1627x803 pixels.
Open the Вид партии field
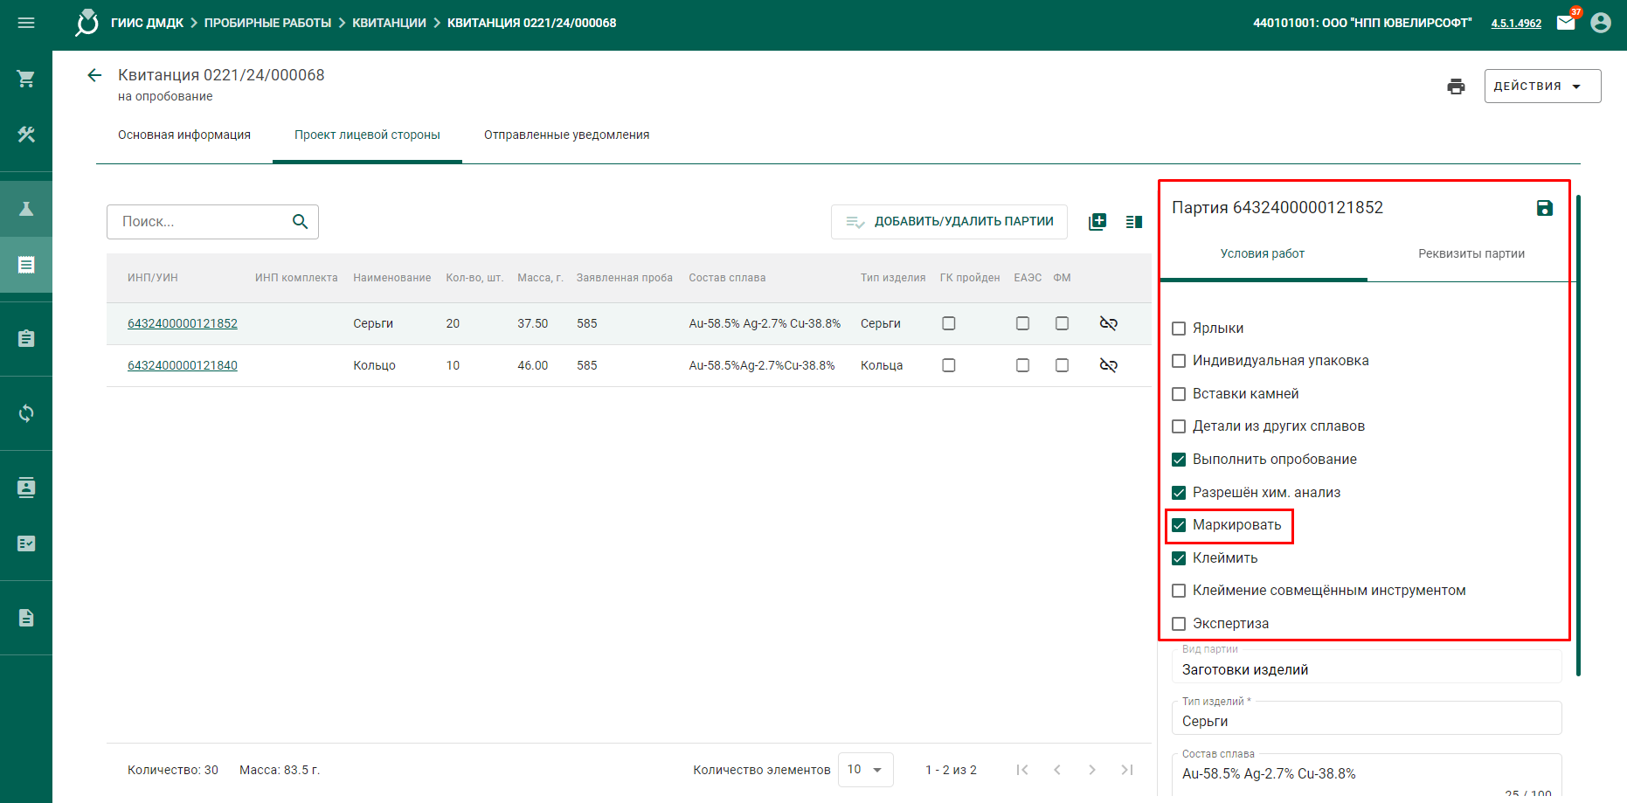point(1366,666)
